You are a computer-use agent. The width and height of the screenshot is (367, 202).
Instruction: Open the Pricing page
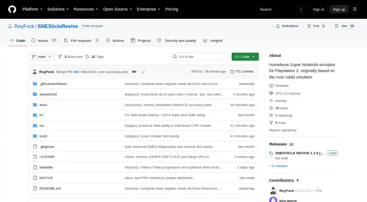(172, 9)
